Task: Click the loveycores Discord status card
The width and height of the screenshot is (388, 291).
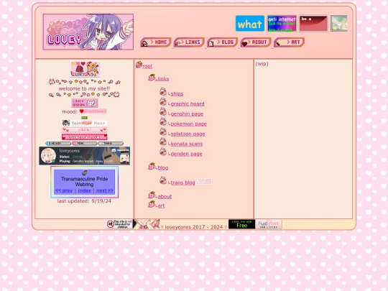Action: 84,156
